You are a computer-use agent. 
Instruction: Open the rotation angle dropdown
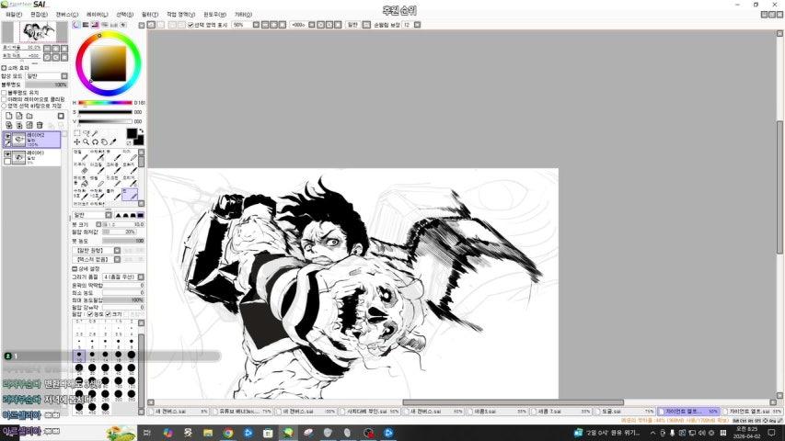312,25
